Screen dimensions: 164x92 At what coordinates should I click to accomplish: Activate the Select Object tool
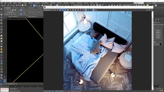point(23,5)
